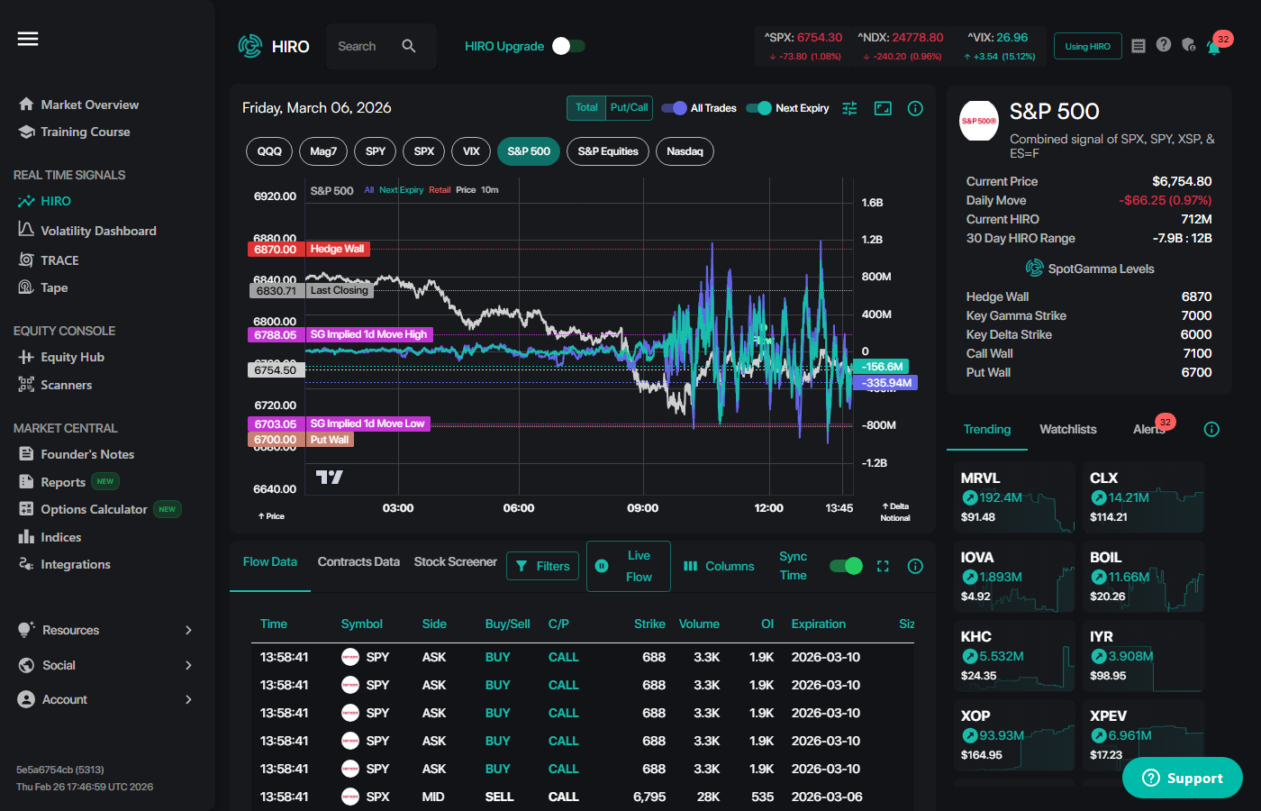Click the search magnifier icon
The width and height of the screenshot is (1261, 811).
(409, 46)
